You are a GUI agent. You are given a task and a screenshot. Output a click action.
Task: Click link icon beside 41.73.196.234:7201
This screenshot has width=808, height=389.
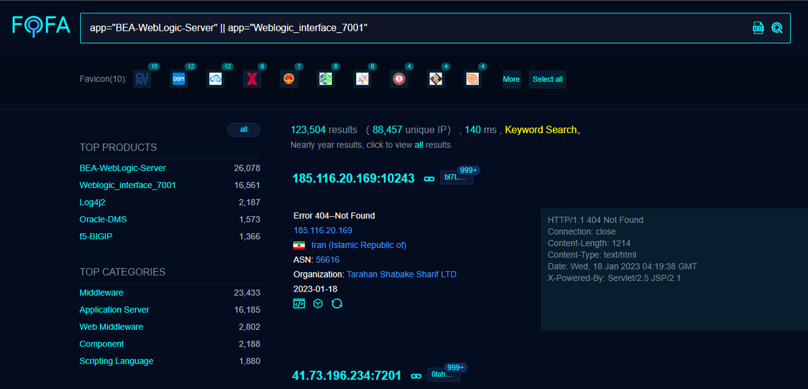click(x=416, y=376)
